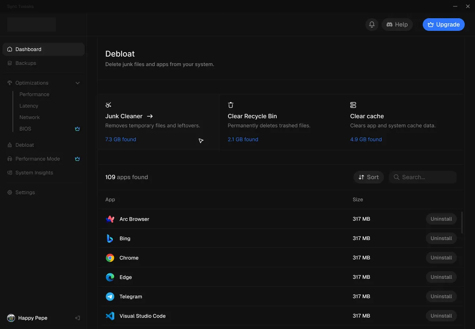Viewport: 475px width, 329px height.
Task: Uninstall Arc Browser
Action: (441, 219)
